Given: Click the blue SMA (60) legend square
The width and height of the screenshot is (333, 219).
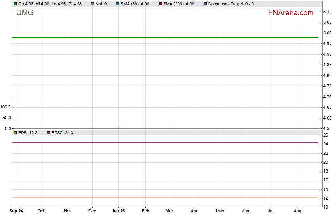Looking at the screenshot, I should 117,4.
